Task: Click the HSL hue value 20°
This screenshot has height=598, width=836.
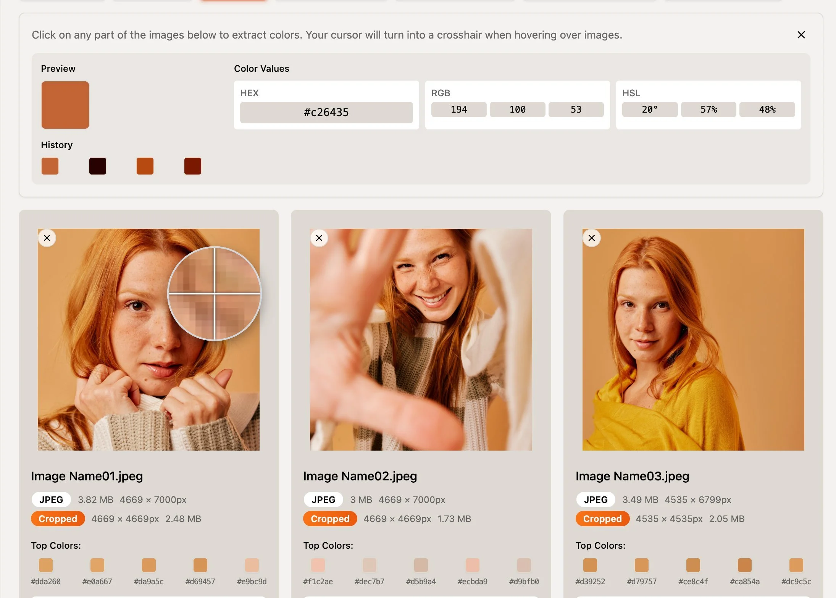Action: tap(649, 110)
